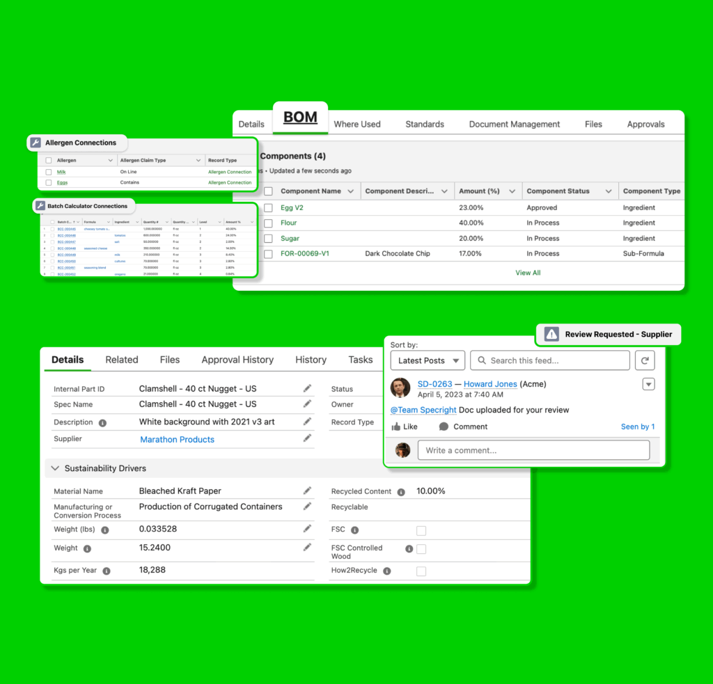
Task: Tick the How2Recycle checkbox
Action: (421, 571)
